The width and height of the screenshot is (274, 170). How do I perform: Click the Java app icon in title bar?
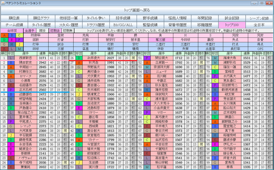(x=3, y=3)
